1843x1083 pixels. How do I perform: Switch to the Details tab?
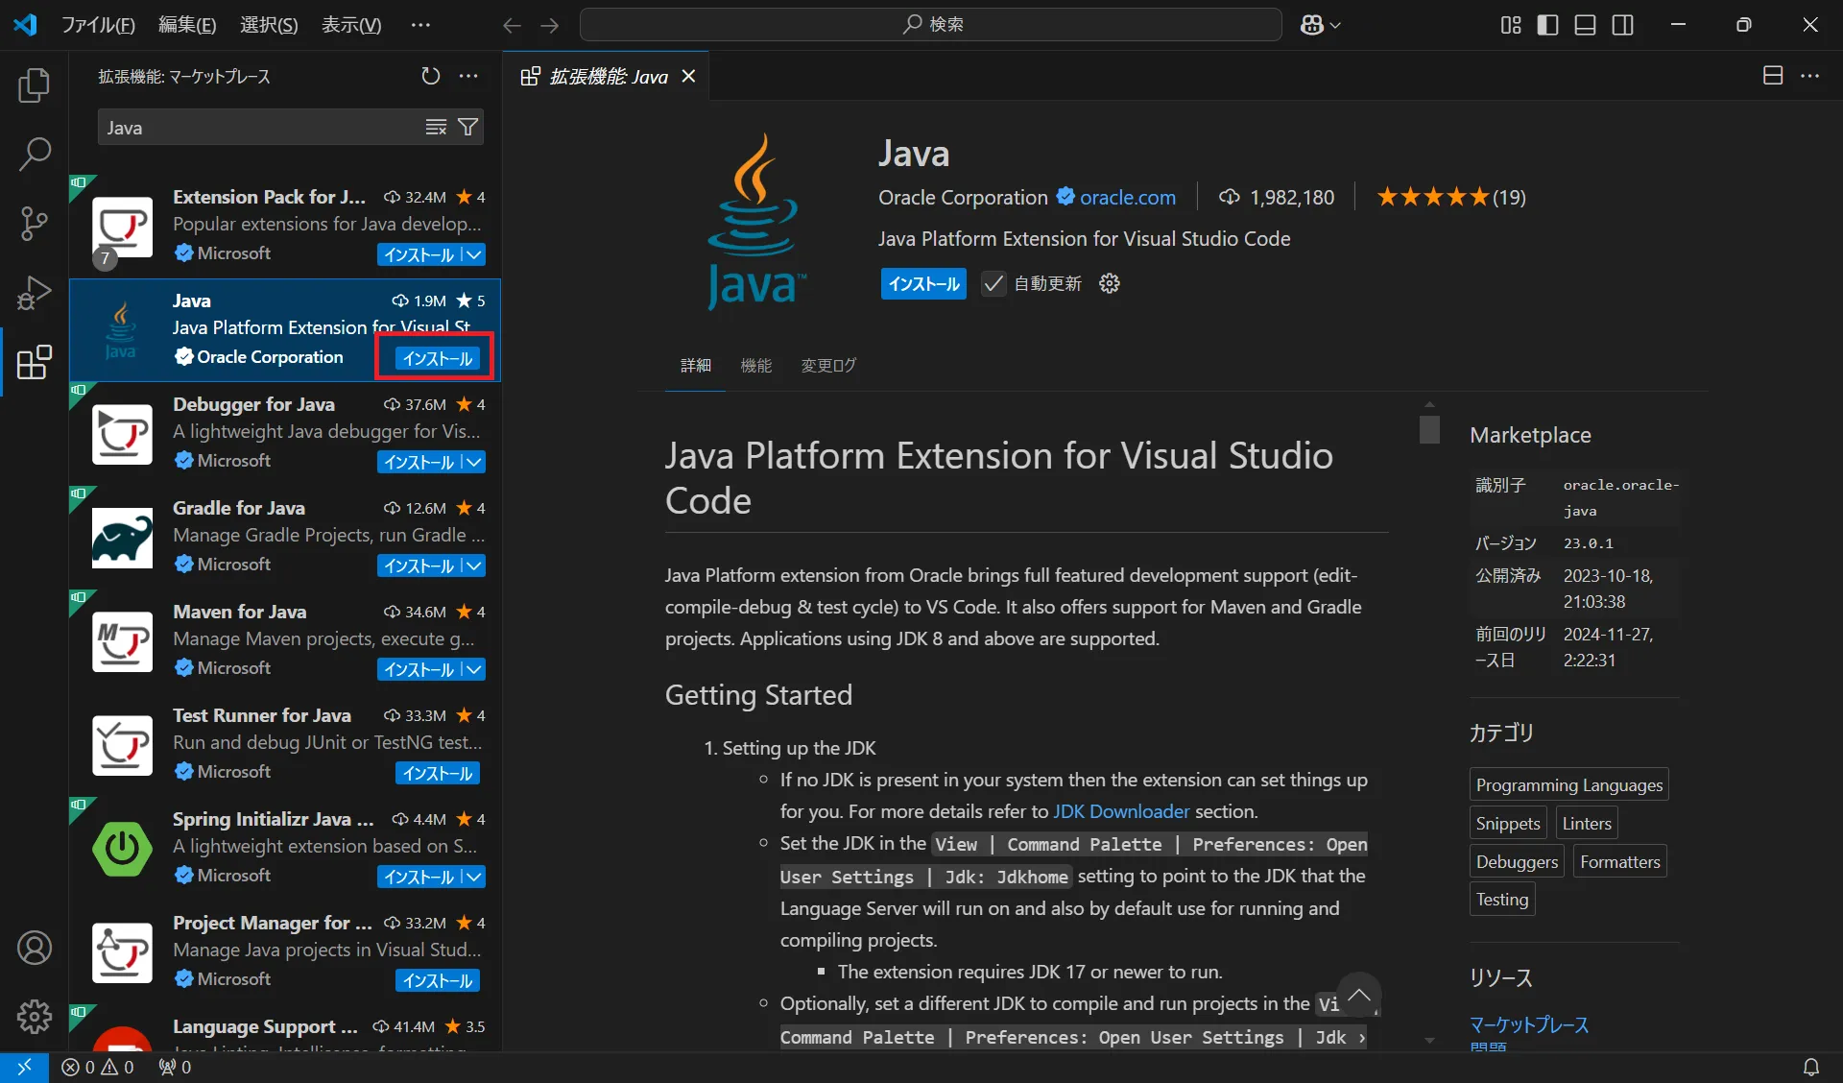[695, 365]
